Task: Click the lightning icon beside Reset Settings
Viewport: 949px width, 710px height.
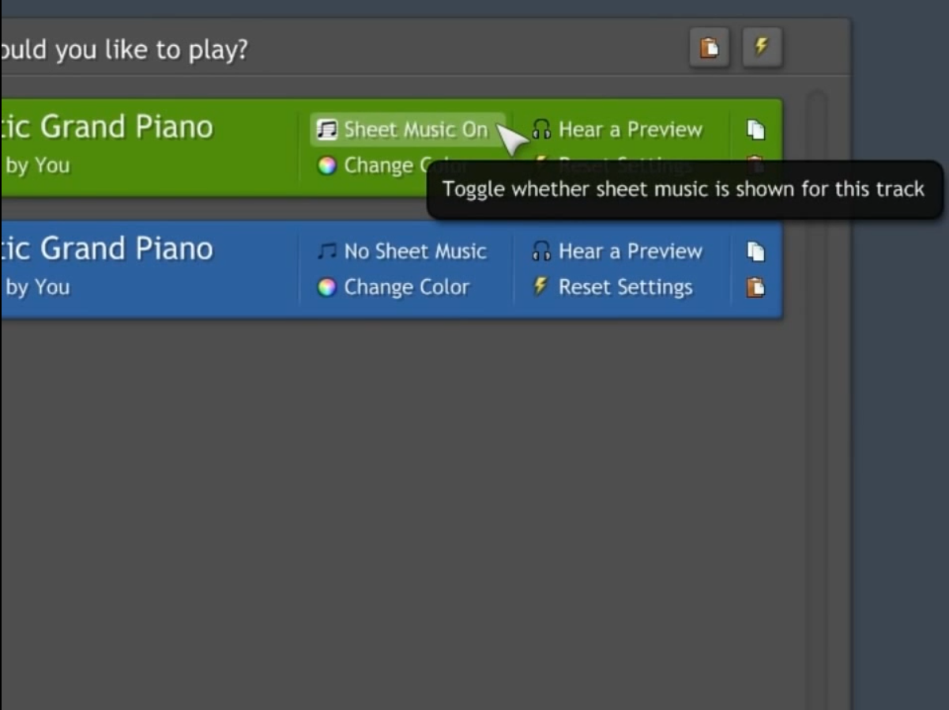Action: point(542,287)
